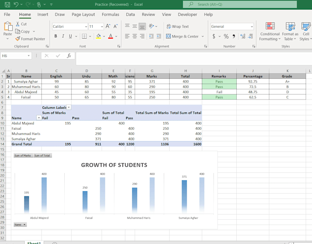Align text to the left
The width and height of the screenshot is (312, 244).
128,36
